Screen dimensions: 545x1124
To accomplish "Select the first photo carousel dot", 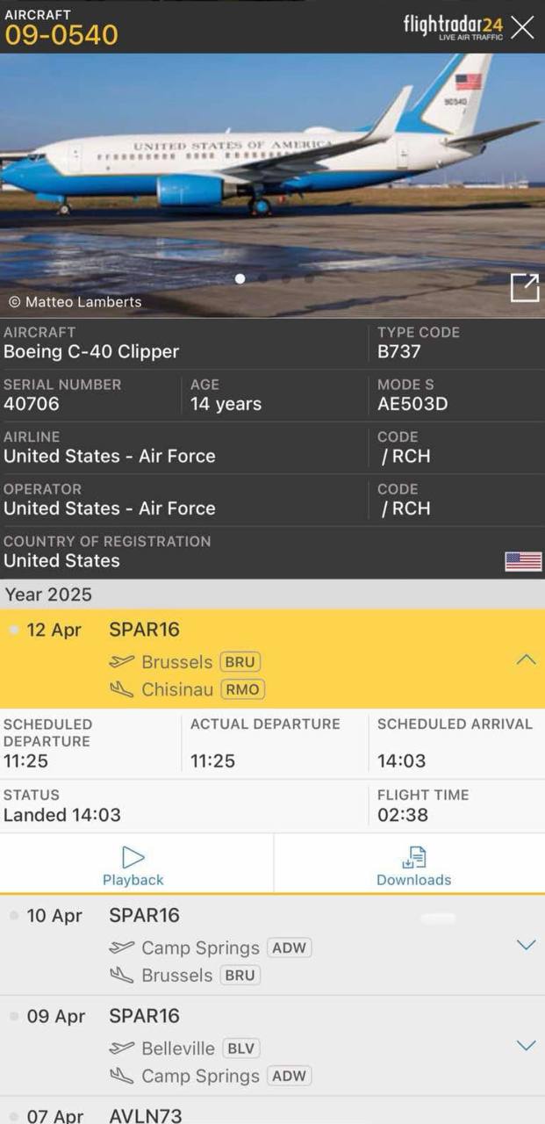I will 240,278.
